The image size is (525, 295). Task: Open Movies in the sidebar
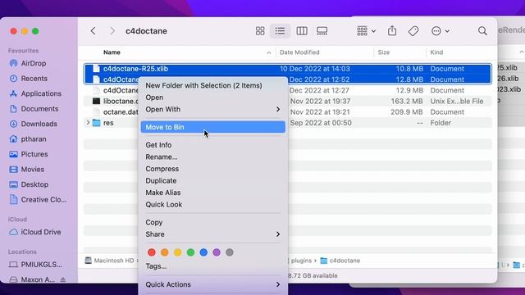[33, 170]
